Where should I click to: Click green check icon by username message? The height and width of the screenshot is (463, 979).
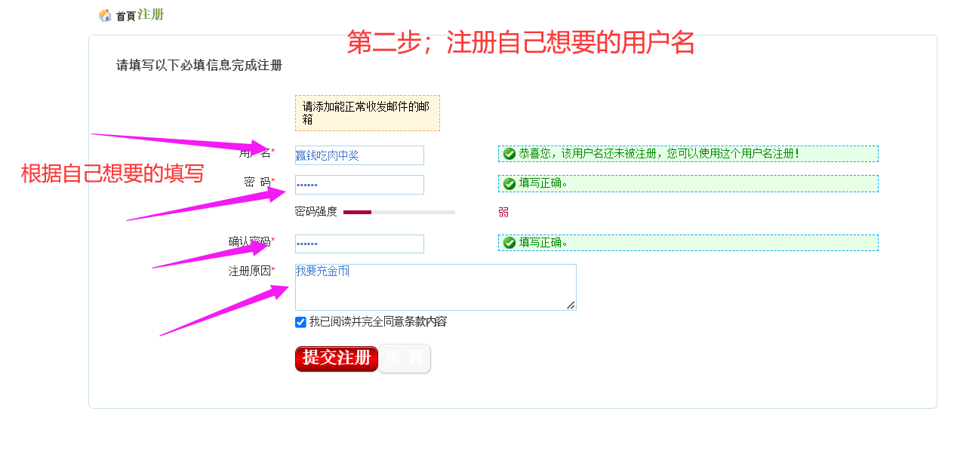point(510,154)
